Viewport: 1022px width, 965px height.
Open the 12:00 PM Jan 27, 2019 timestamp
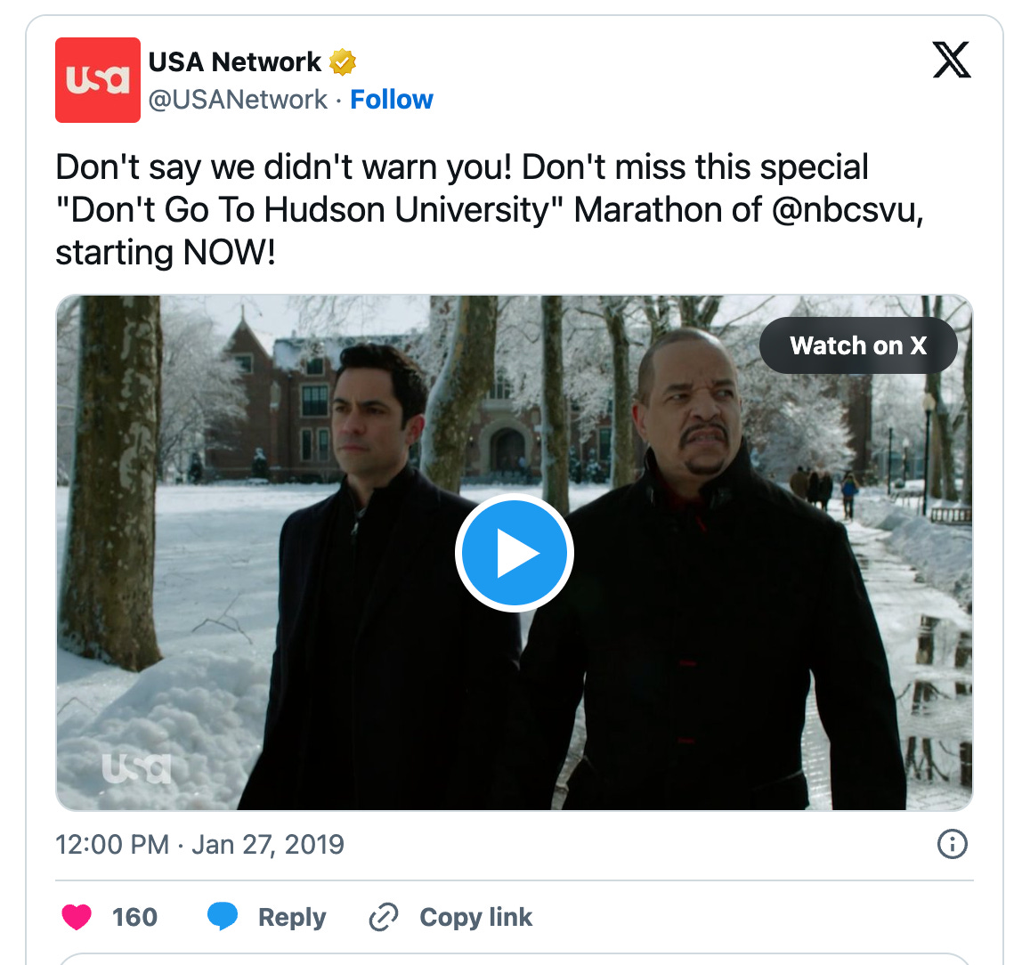199,845
